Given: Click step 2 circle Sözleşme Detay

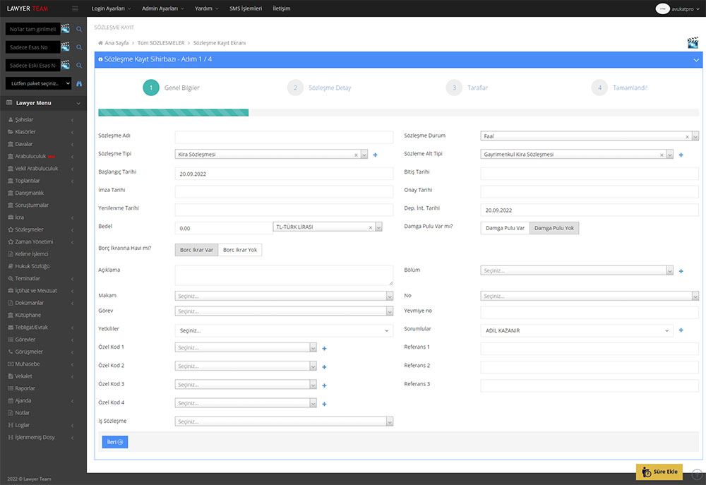Looking at the screenshot, I should coord(295,88).
